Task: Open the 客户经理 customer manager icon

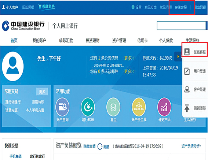Action: click(x=187, y=89)
